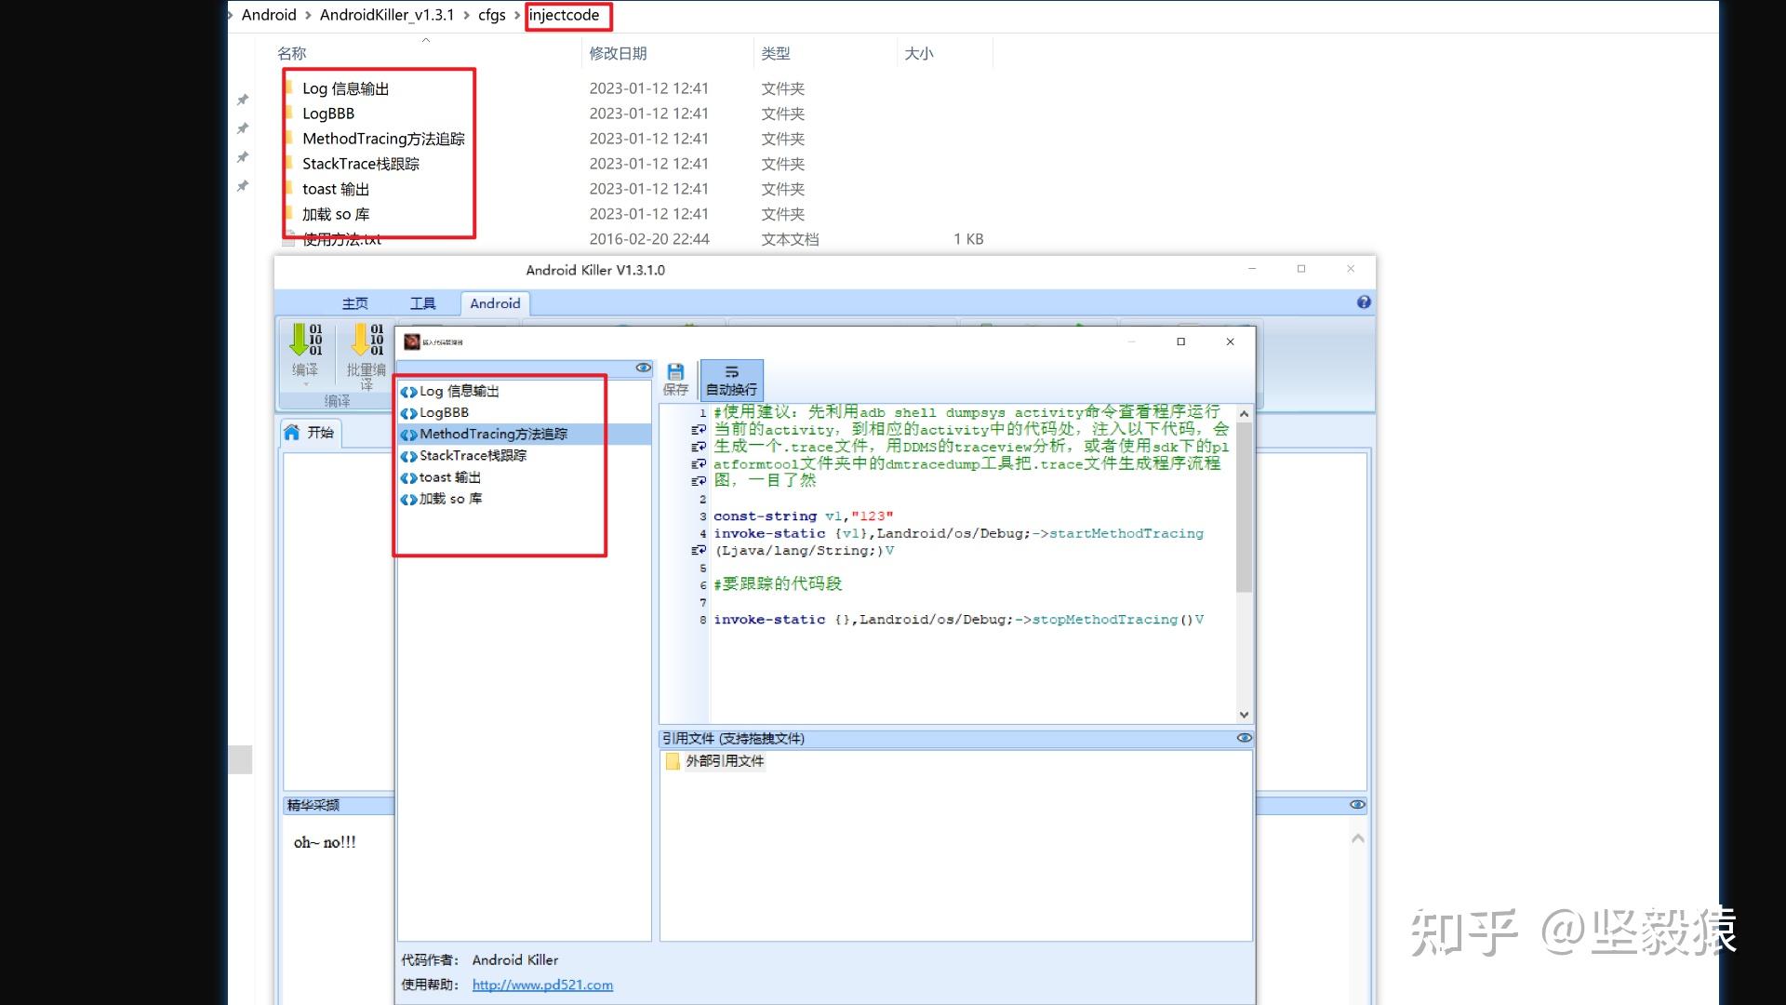Screen dimensions: 1786x1005
Task: Open 'Log 信息输出' folder in Explorer
Action: tap(345, 88)
